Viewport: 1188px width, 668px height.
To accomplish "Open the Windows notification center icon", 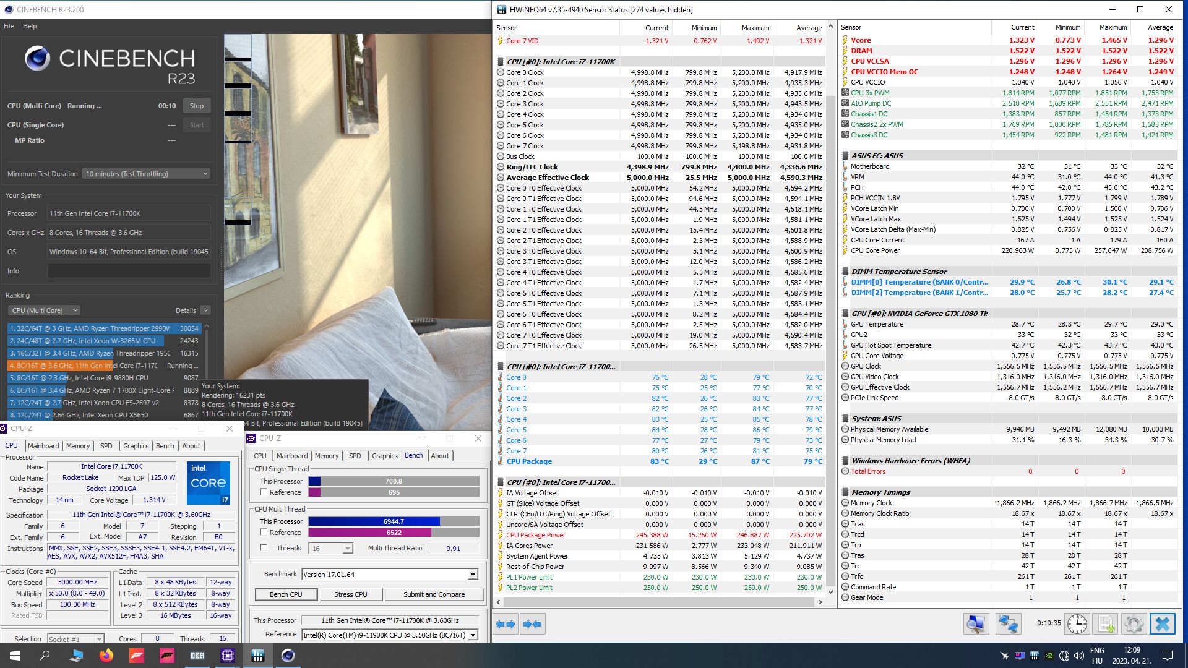I will [1168, 656].
